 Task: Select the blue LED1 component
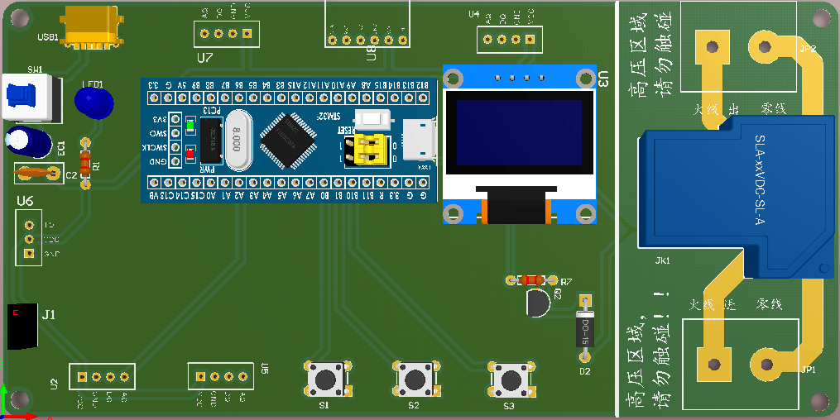(x=94, y=103)
